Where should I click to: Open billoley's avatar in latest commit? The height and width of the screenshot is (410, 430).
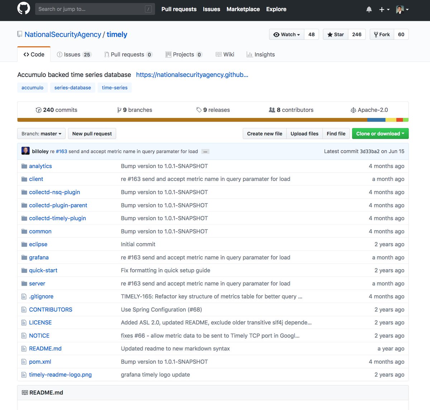25,151
